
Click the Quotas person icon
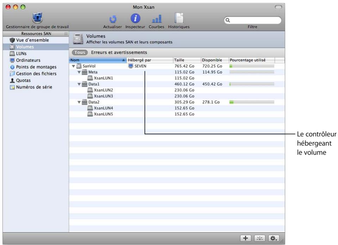[x=12, y=80]
